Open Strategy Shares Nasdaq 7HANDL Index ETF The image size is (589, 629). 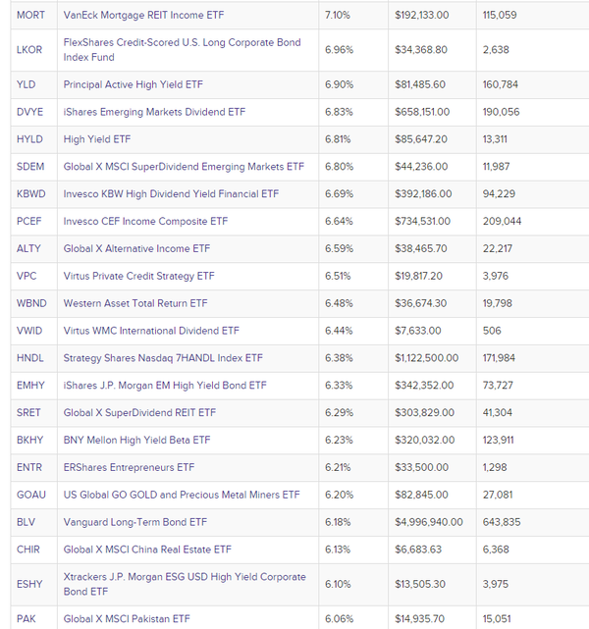pyautogui.click(x=163, y=358)
